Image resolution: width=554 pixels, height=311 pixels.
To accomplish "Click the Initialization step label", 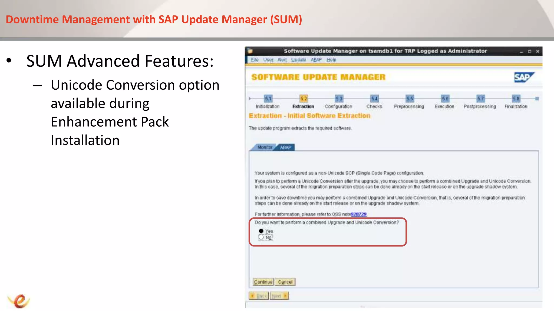I will [x=268, y=107].
